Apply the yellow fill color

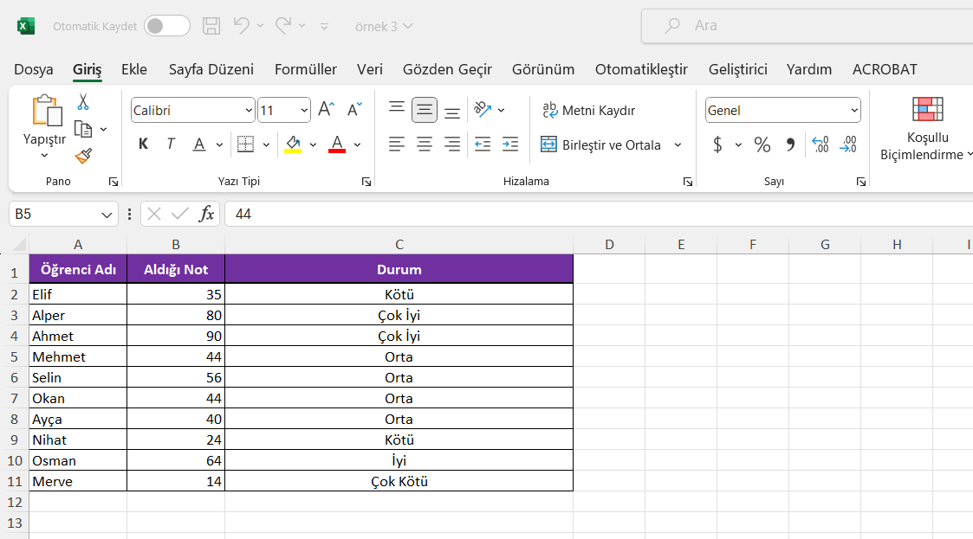293,144
